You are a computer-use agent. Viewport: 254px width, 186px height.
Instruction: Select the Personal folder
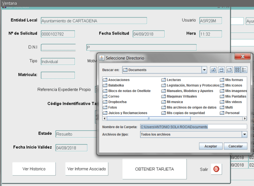coord(230,113)
